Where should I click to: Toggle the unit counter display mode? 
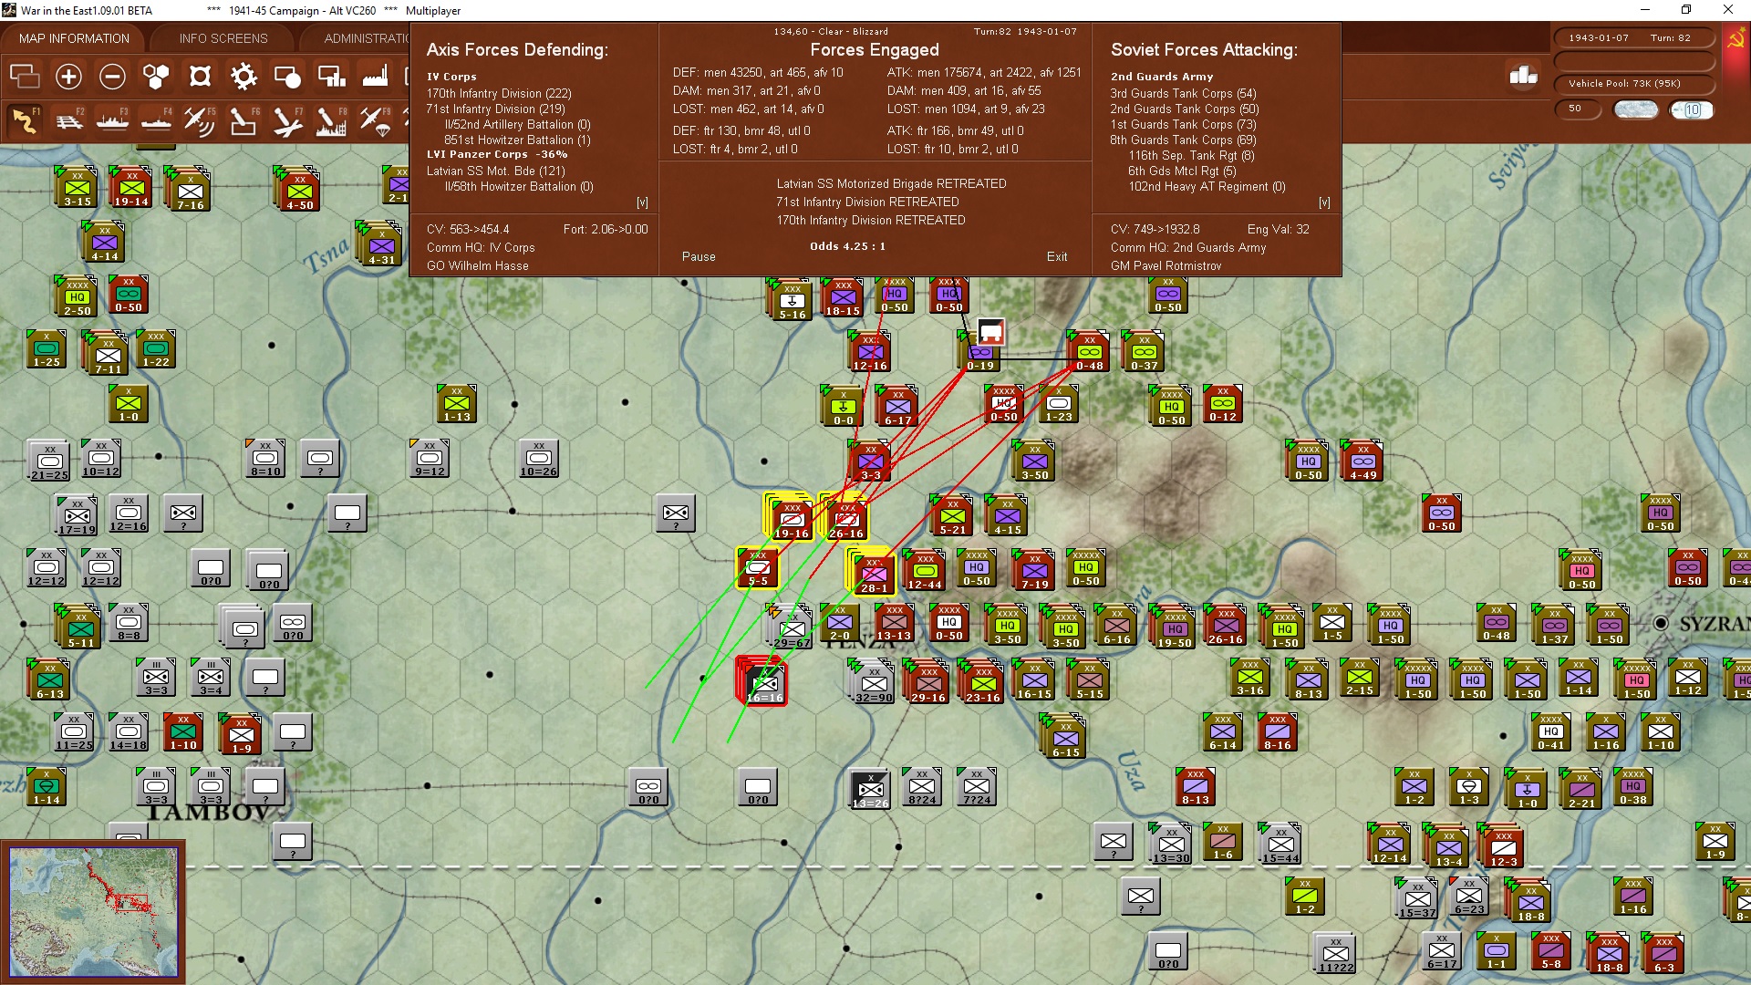(200, 78)
